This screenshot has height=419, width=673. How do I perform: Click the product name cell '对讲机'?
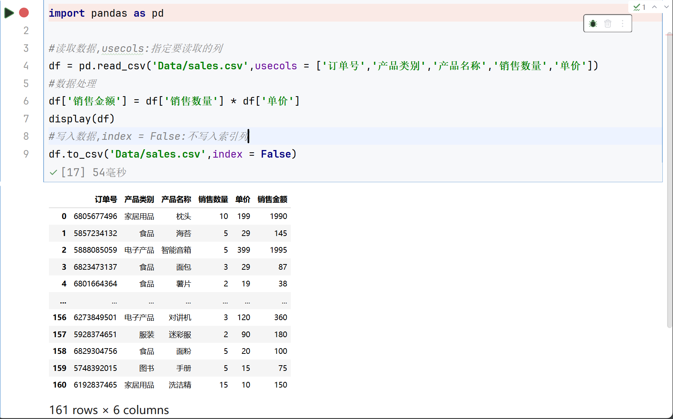[x=180, y=317]
